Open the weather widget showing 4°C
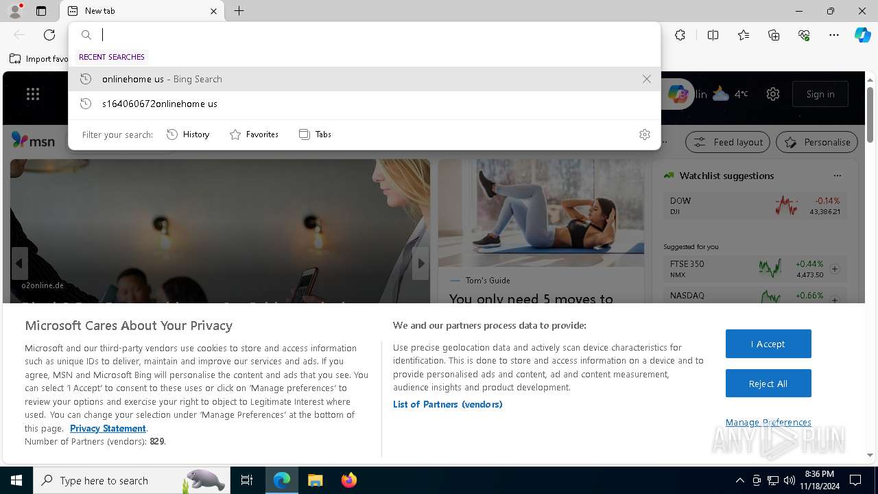 [x=730, y=94]
